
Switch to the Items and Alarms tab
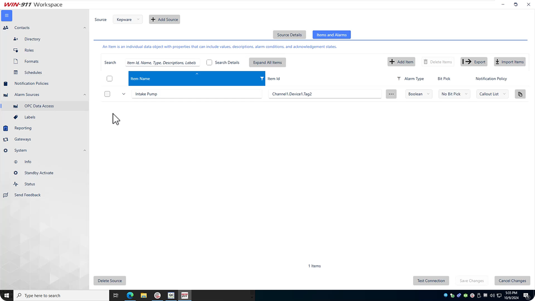click(x=331, y=35)
